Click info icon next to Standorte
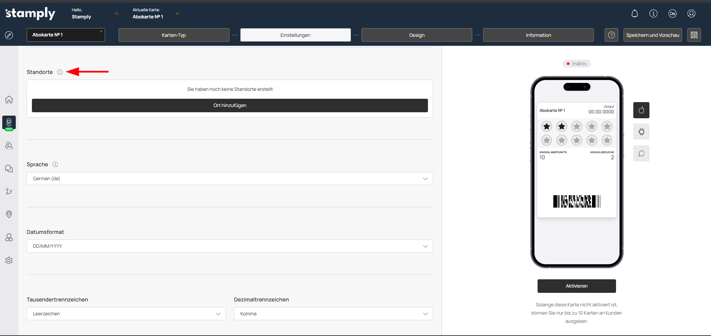The image size is (711, 336). [x=60, y=72]
